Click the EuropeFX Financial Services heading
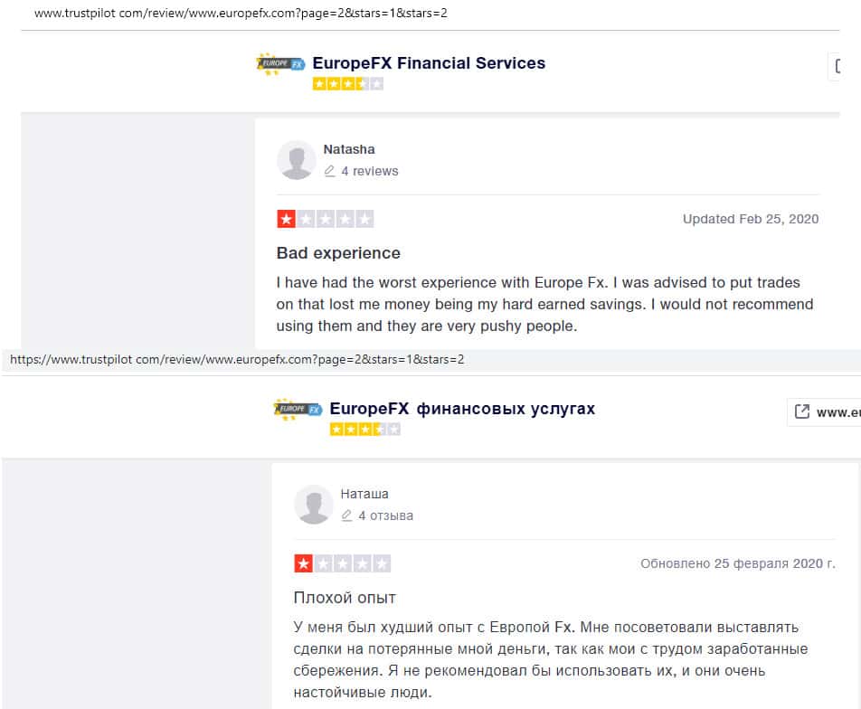Screen dimensions: 861x709 pos(429,63)
